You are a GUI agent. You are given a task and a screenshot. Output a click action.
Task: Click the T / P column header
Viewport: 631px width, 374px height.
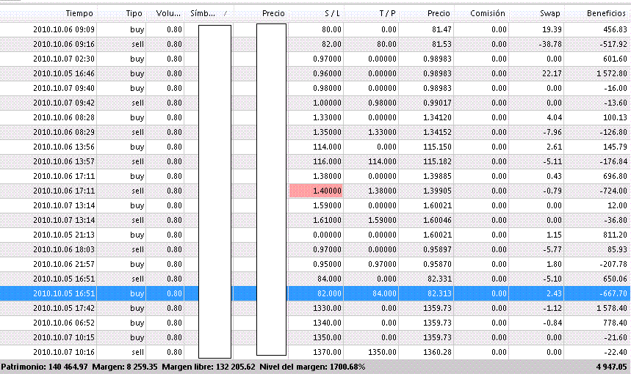tap(386, 14)
